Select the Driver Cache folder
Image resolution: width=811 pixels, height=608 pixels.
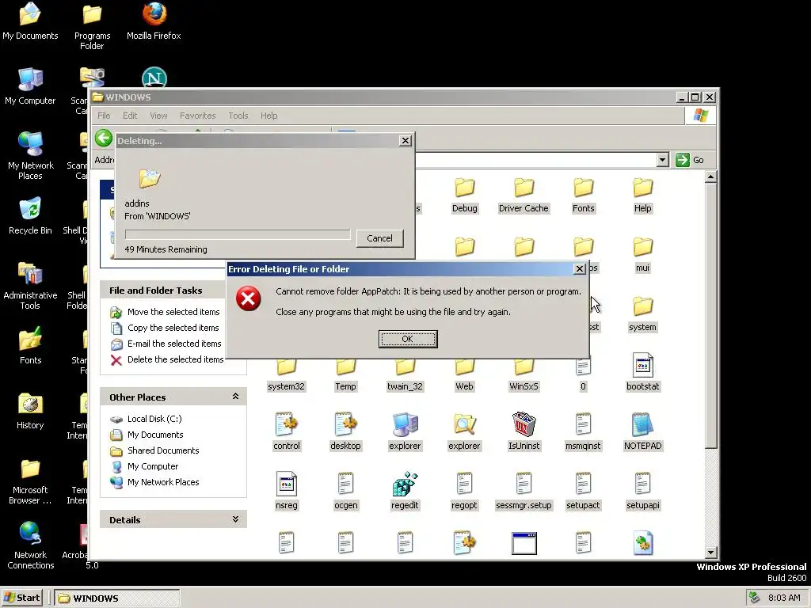click(x=524, y=196)
